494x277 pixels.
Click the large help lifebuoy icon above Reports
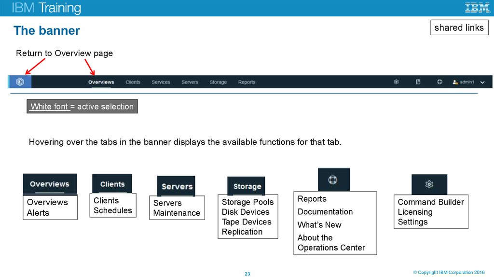point(333,180)
